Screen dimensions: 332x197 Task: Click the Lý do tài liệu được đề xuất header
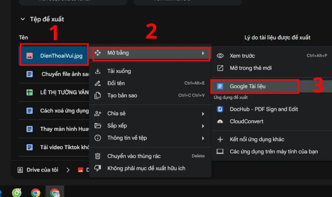tap(277, 37)
